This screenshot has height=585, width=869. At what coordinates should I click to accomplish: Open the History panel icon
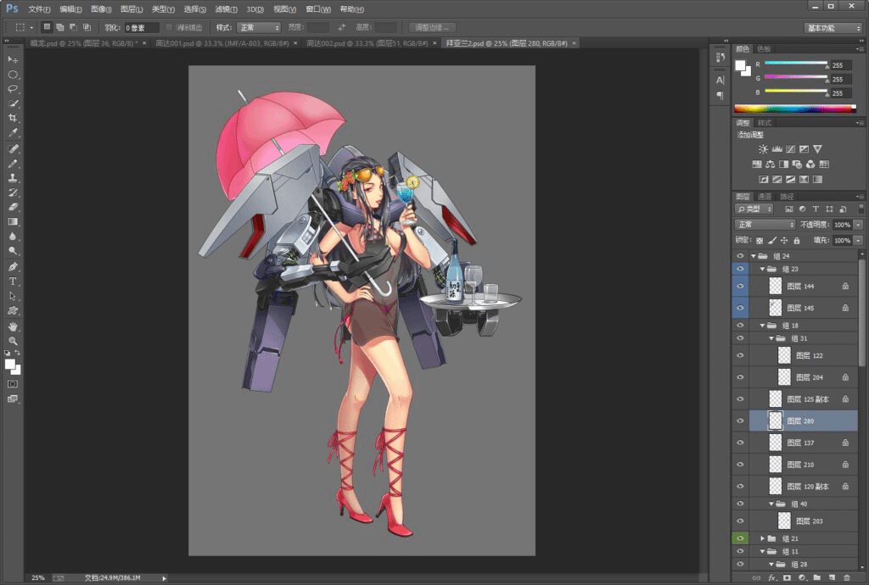[720, 58]
